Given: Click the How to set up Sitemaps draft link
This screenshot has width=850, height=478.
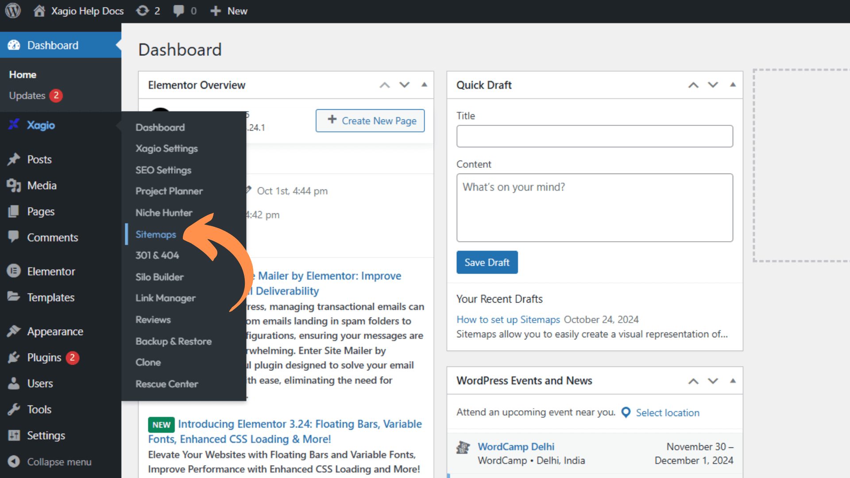Looking at the screenshot, I should pyautogui.click(x=508, y=319).
